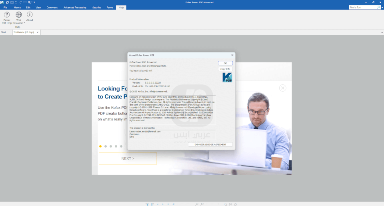Switch to the Home ribbon tab
Viewport: 384px width, 206px height.
click(17, 8)
